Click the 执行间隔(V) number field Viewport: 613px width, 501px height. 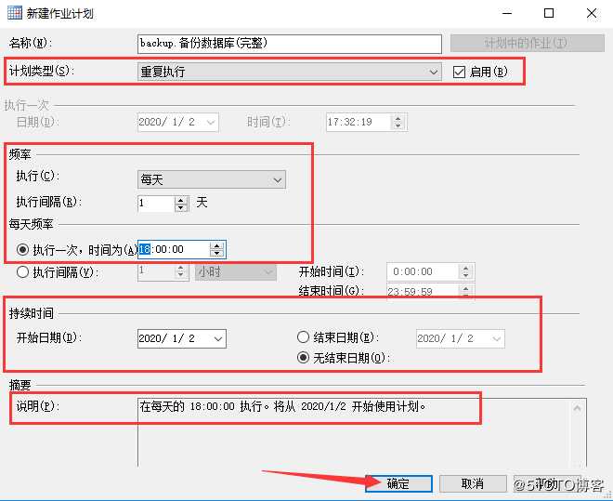click(156, 271)
